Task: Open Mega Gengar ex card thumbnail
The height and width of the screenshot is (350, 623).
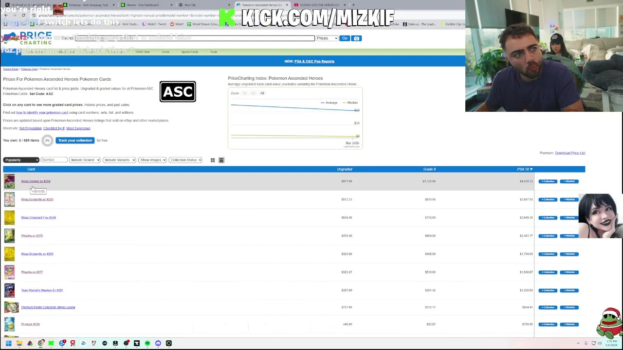Action: (9, 181)
